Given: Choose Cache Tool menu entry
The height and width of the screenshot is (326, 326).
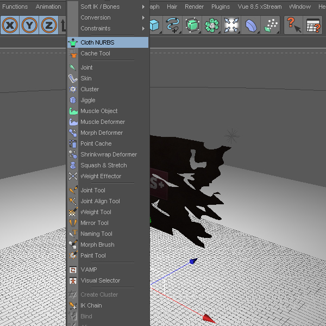Looking at the screenshot, I should 108,53.
